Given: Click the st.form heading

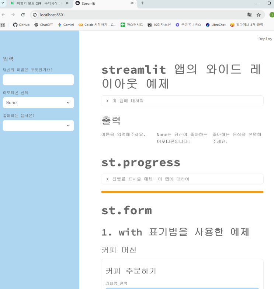Looking at the screenshot, I should click(126, 211).
